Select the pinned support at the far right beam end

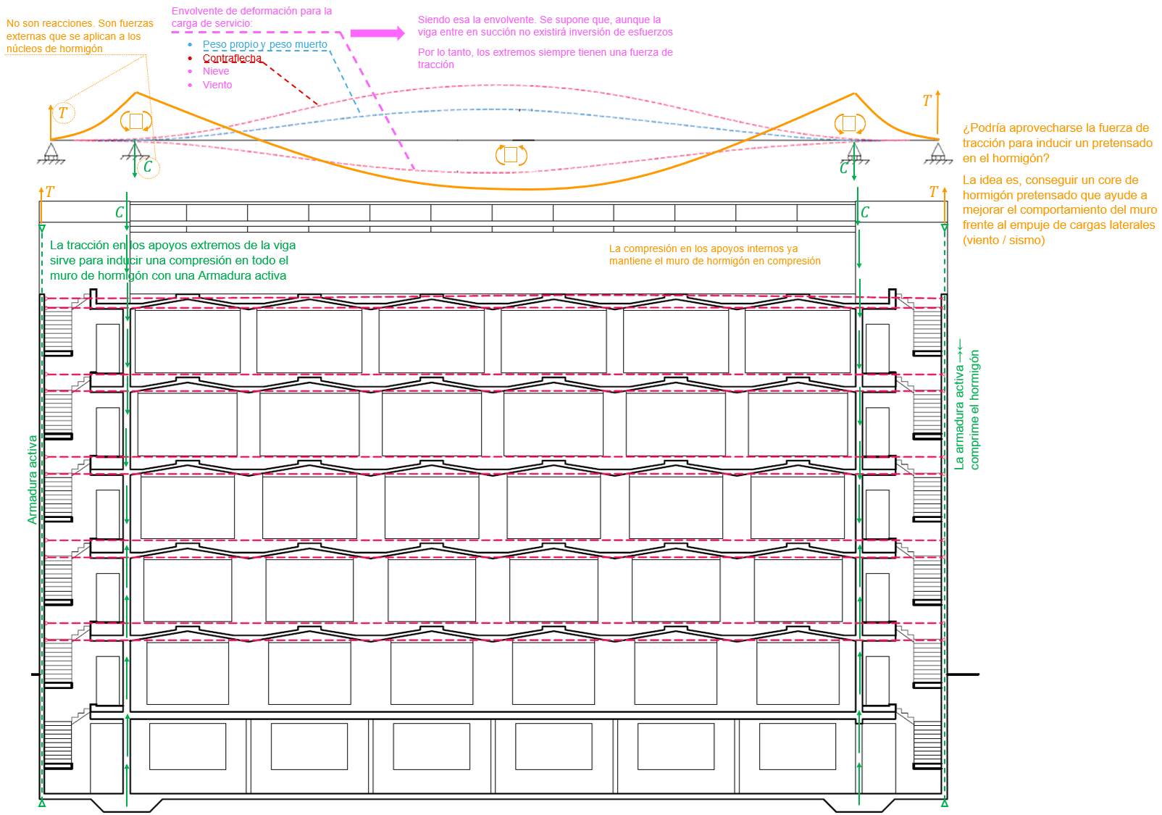(x=937, y=153)
